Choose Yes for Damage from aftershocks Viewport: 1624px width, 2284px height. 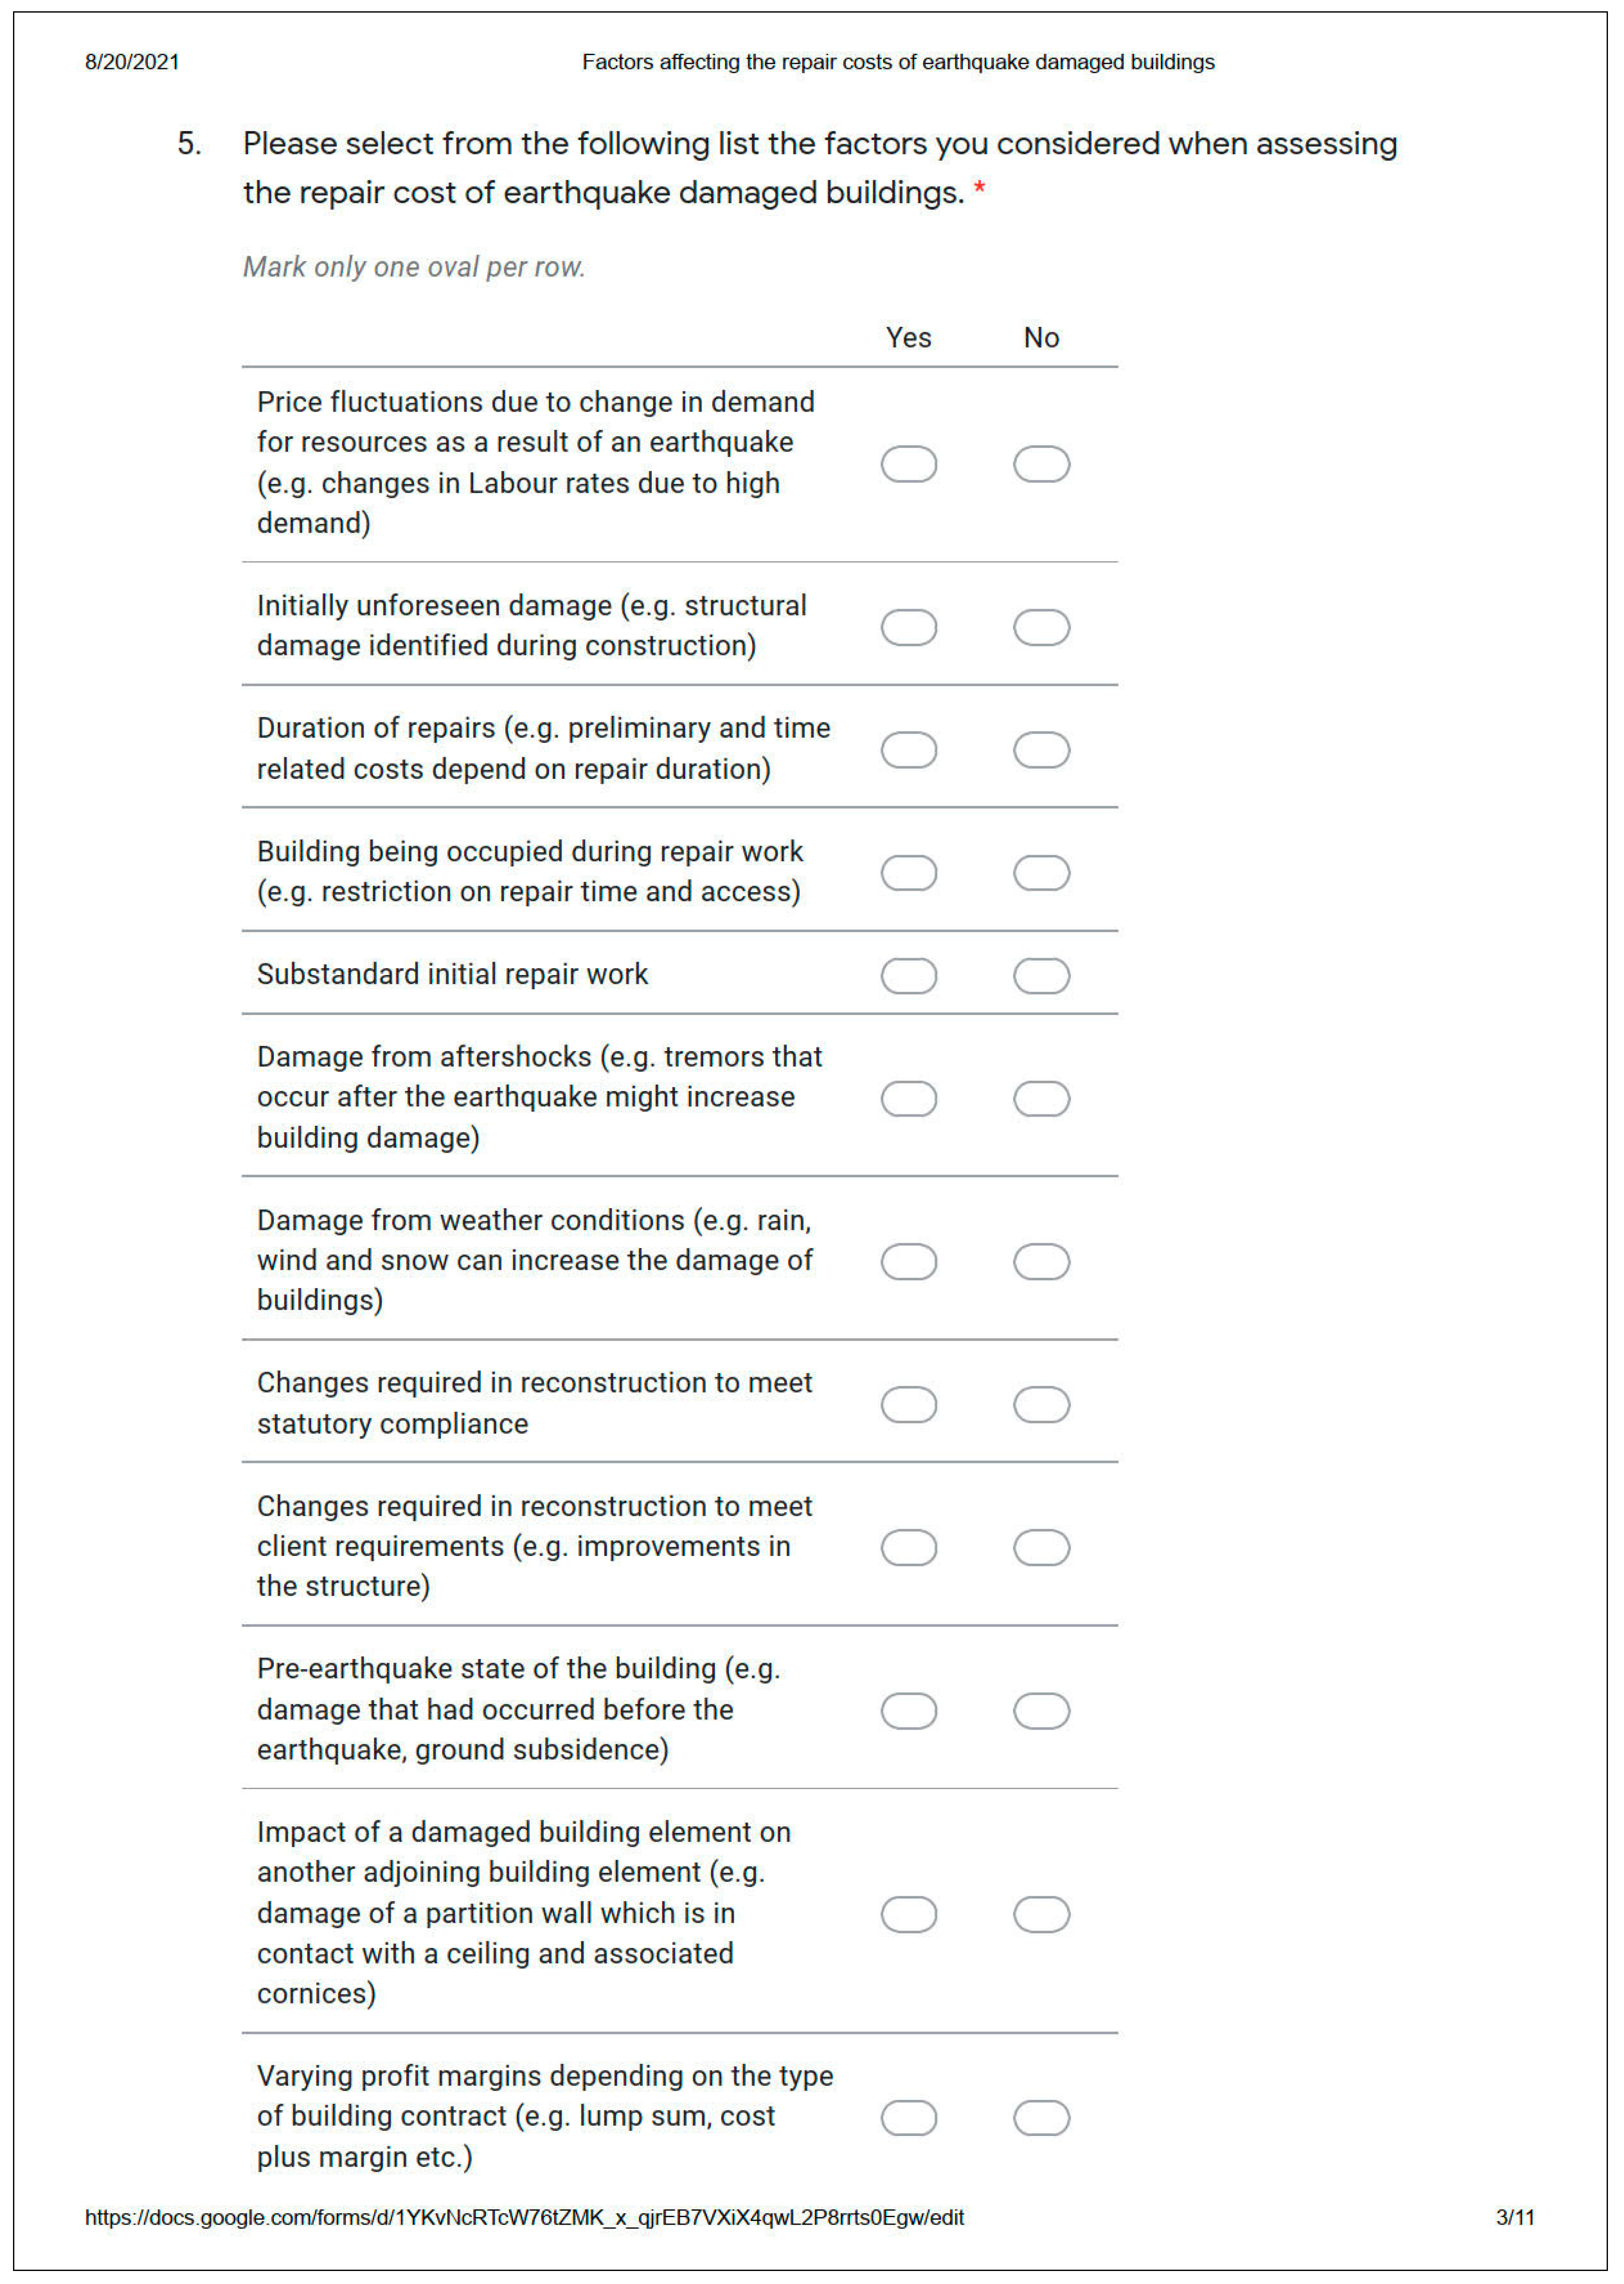click(x=908, y=1098)
